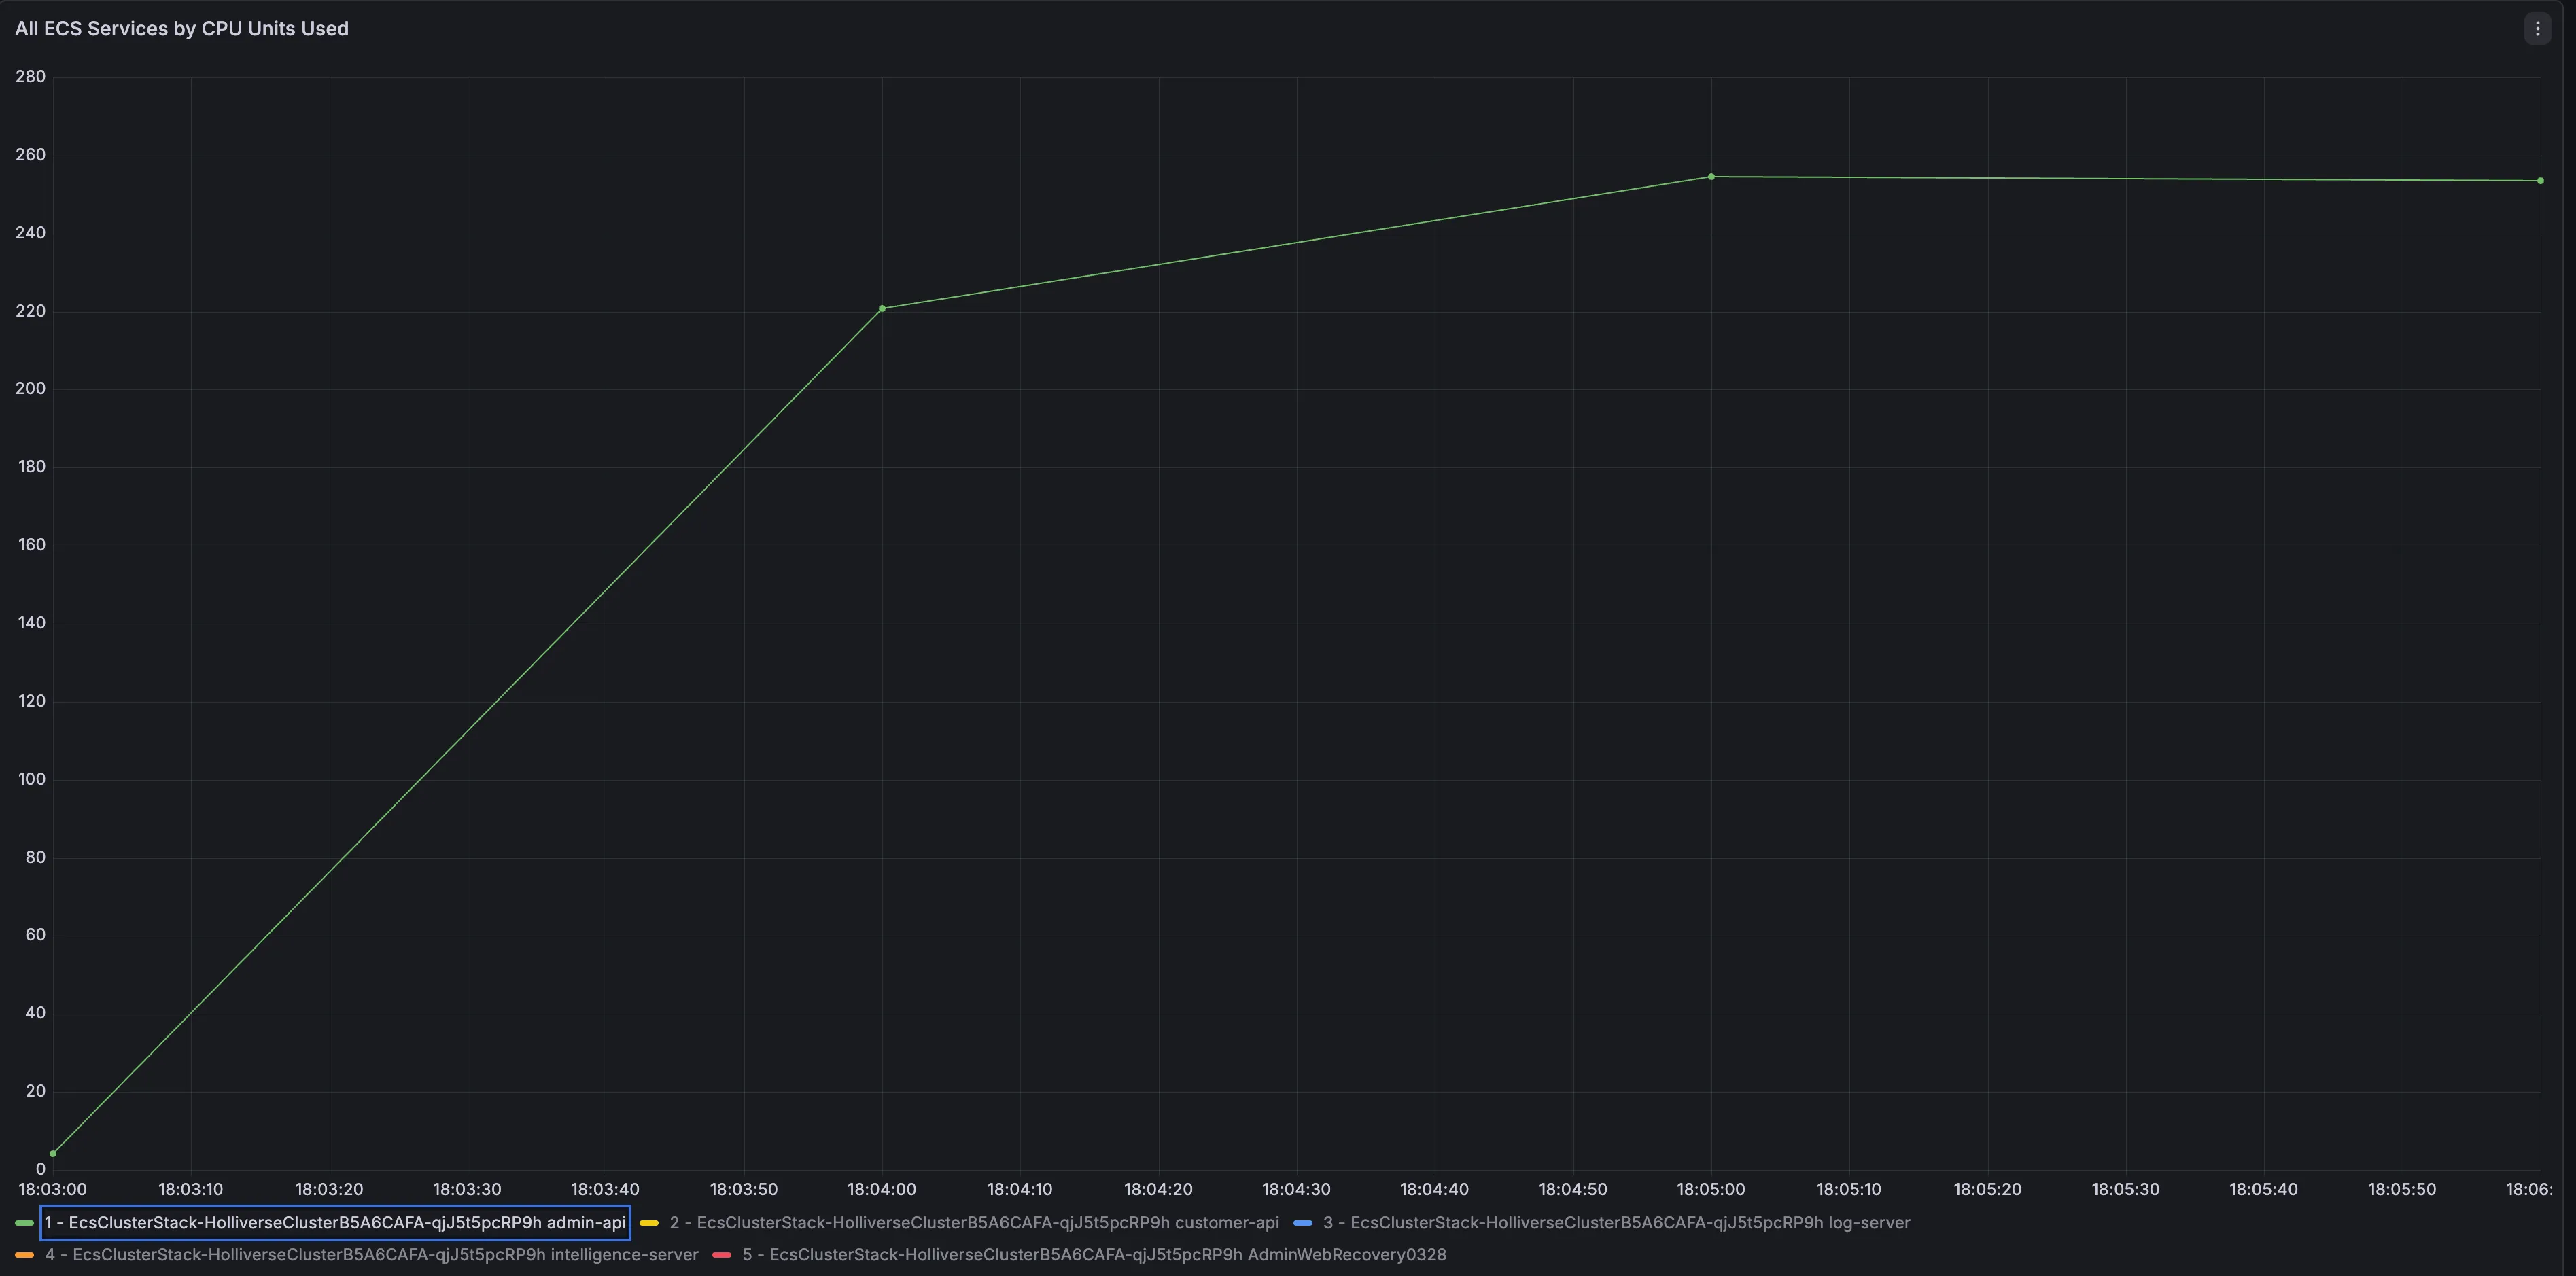
Task: Select the last data point on the line
Action: click(x=2540, y=181)
